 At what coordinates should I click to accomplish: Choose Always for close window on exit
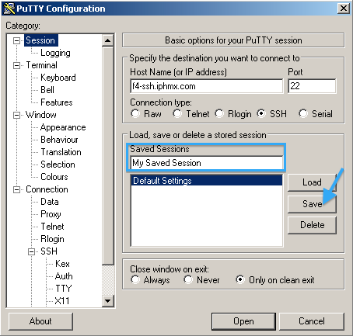click(x=135, y=280)
